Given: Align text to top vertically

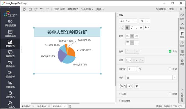Looking at the screenshot, I should click(x=128, y=43).
